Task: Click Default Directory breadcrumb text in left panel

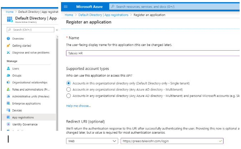Action: [38, 12]
